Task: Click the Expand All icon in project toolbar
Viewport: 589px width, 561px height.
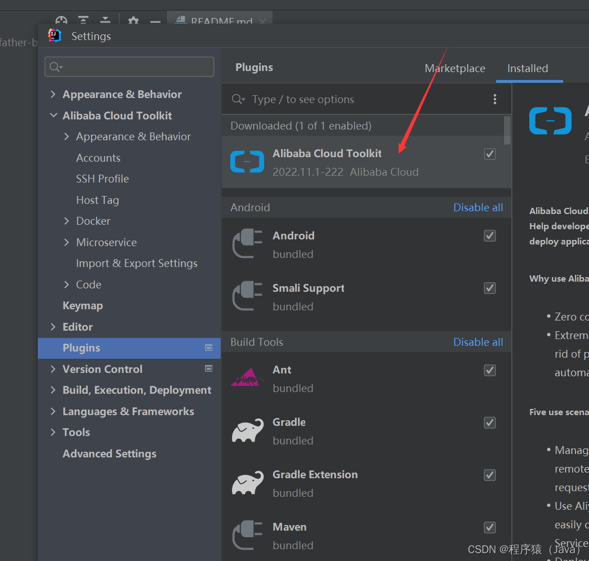Action: coord(83,20)
